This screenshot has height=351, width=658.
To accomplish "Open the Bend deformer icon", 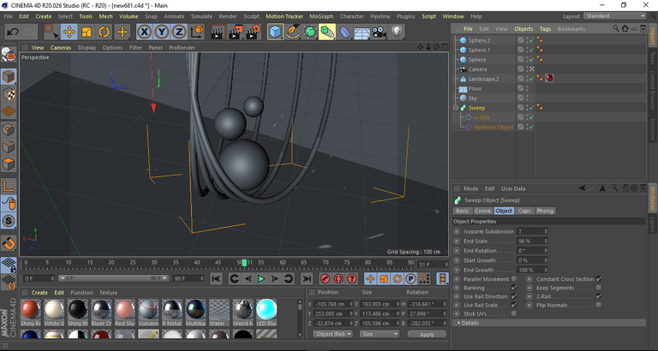I will coord(344,32).
